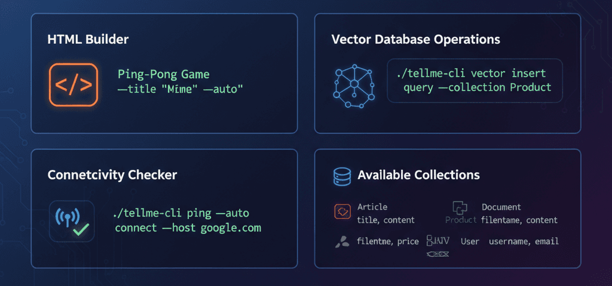The height and width of the screenshot is (286, 612).
Task: Select the Ping-Pong Game text line
Action: [x=164, y=75]
